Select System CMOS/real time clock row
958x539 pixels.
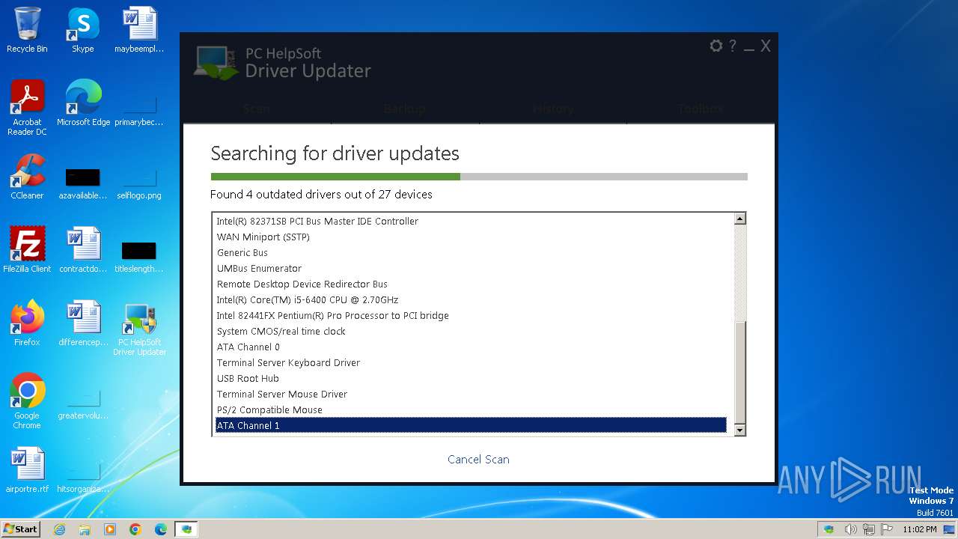[471, 332]
